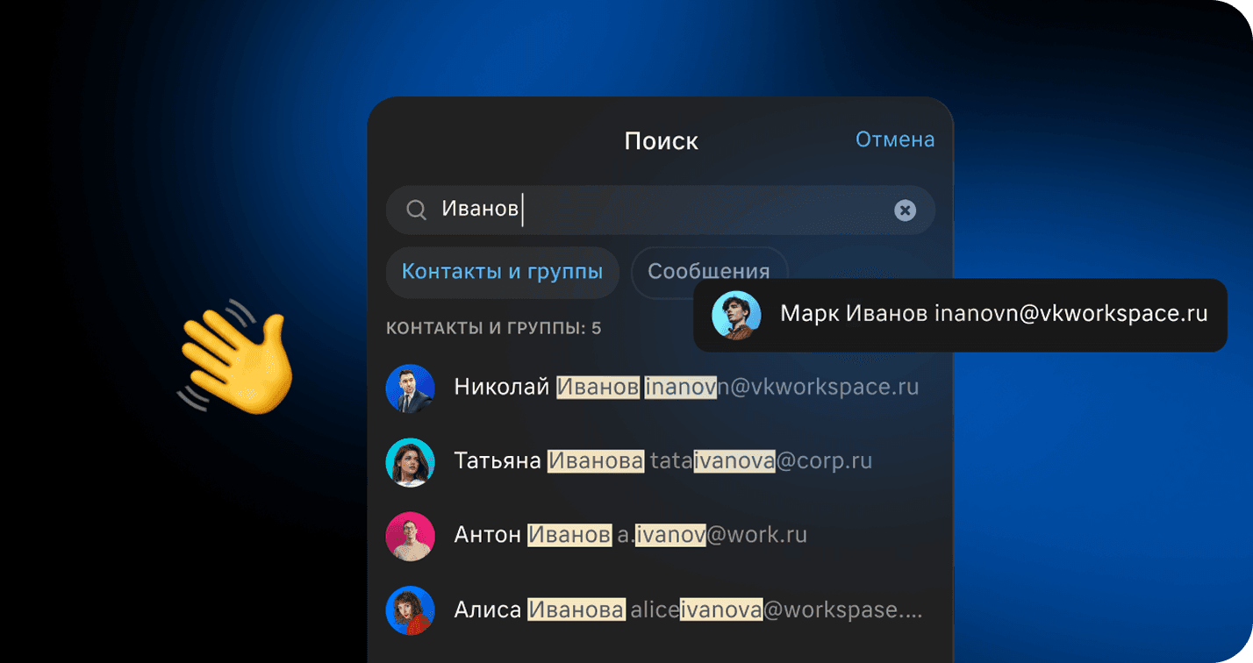Open Антон Иванов's avatar
Viewport: 1253px width, 663px height.
tap(411, 536)
